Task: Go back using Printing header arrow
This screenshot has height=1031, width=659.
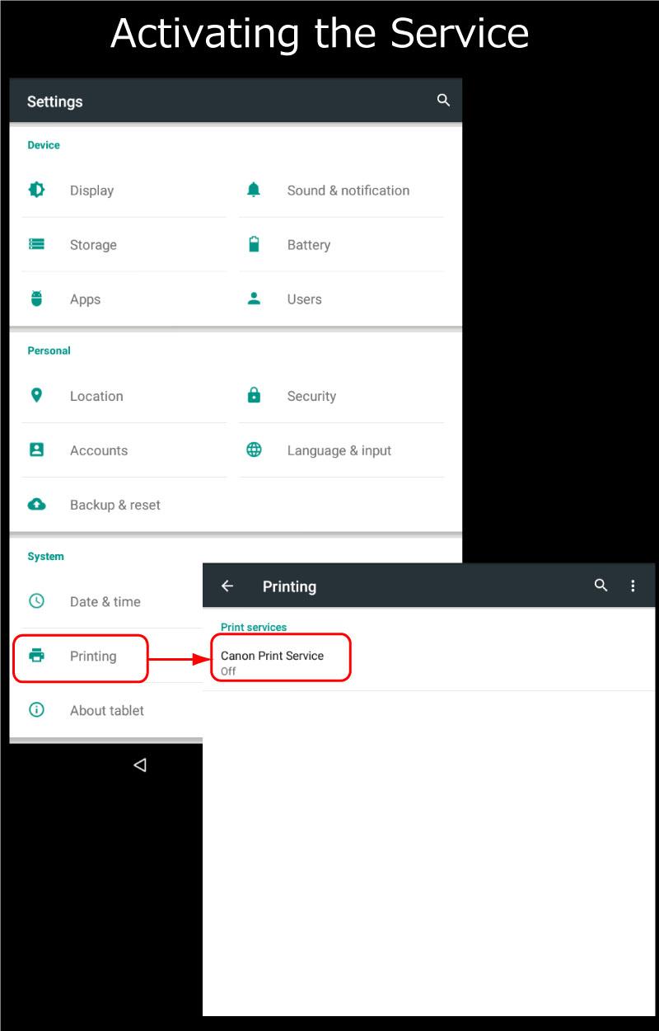Action: point(227,586)
